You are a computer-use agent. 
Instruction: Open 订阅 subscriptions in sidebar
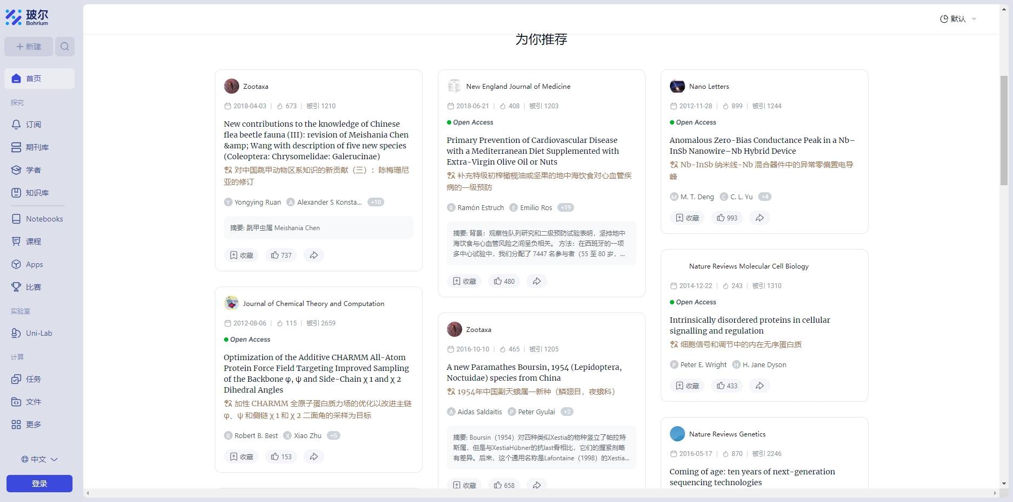click(x=40, y=125)
